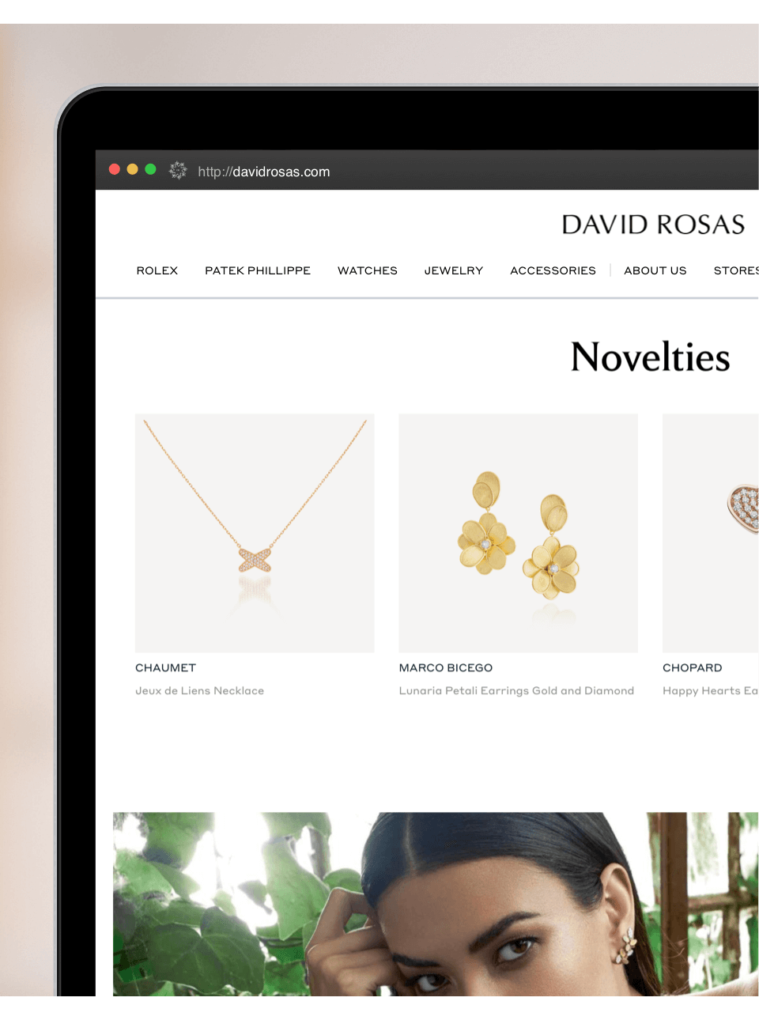The image size is (759, 1020).
Task: Click the yellow minimize window dot
Action: [132, 169]
